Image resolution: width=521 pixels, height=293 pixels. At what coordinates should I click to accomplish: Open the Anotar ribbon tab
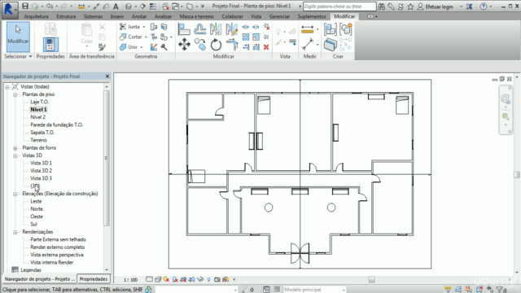tap(139, 16)
